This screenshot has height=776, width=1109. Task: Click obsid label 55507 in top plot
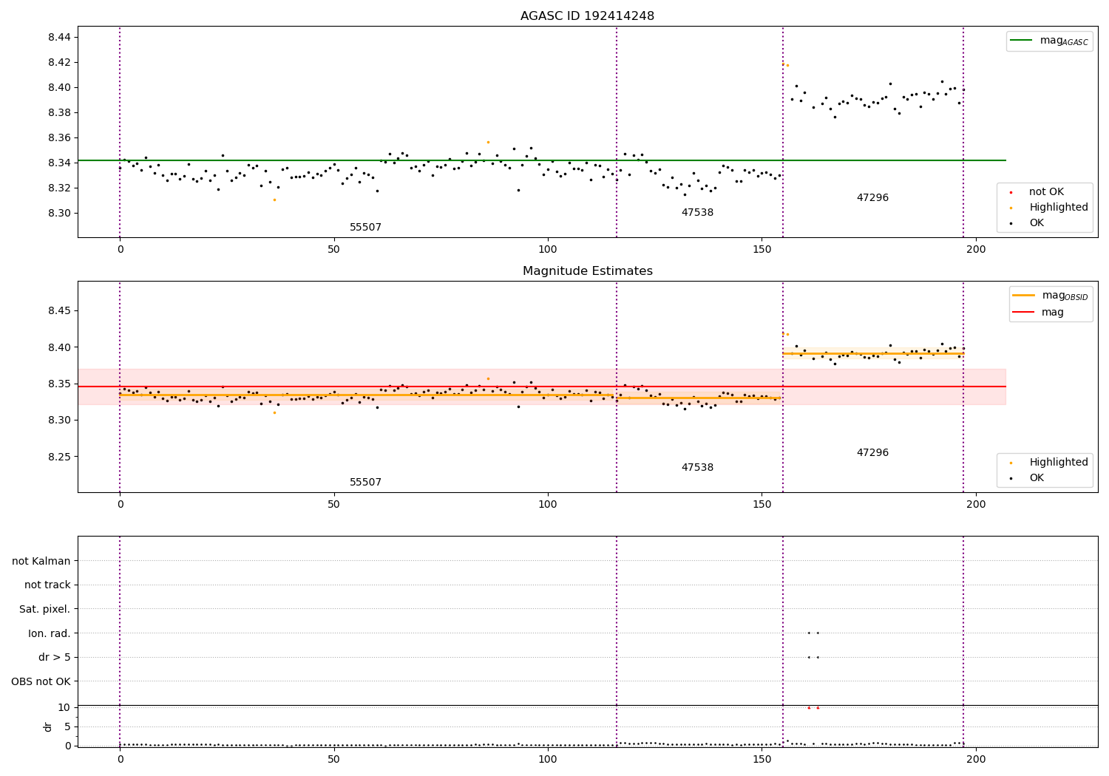365,228
